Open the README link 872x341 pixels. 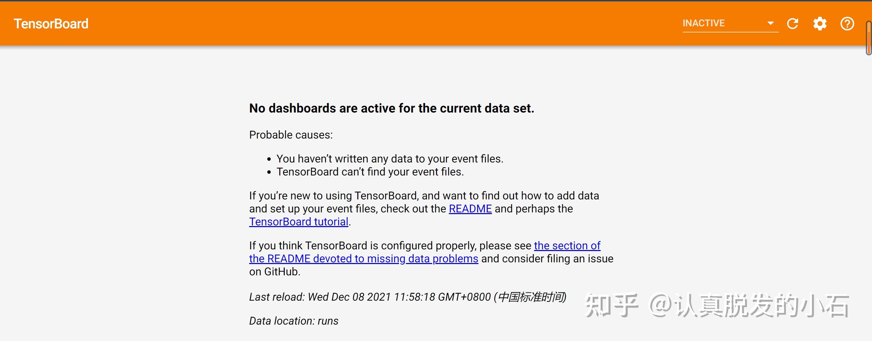[470, 209]
